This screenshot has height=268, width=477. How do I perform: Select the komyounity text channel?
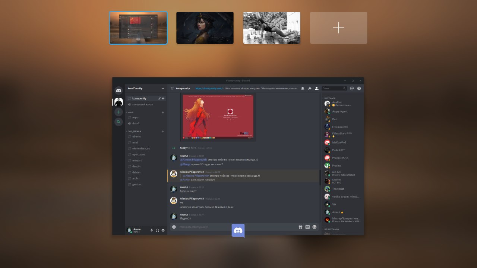[146, 98]
